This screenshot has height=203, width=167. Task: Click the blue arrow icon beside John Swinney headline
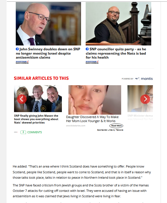17,49
